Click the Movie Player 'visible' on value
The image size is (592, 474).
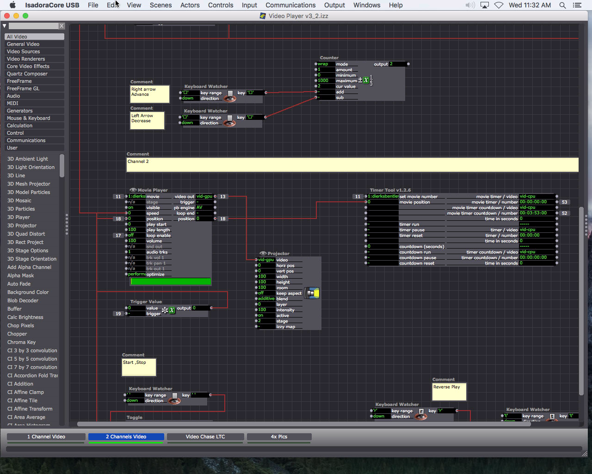(136, 207)
